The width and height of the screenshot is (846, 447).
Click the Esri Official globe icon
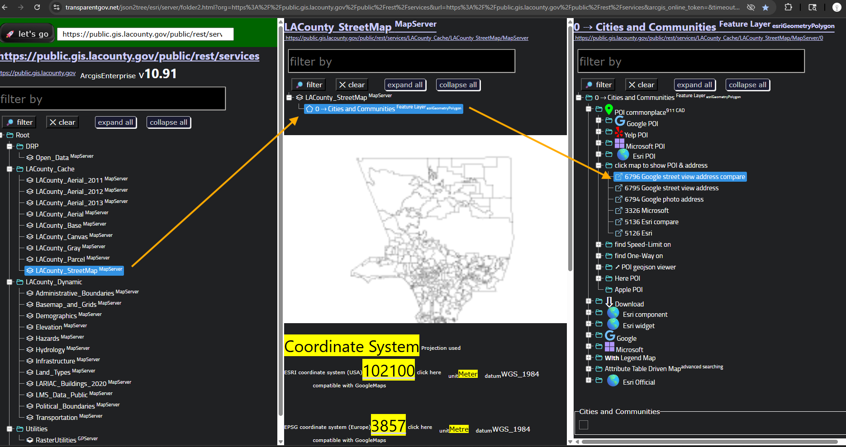613,381
